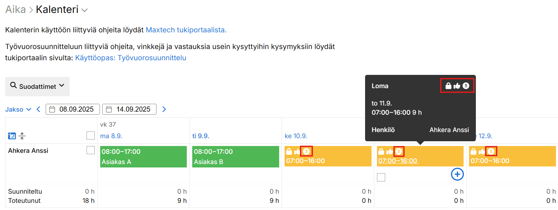Go to the next period arrow
The image size is (558, 210).
(164, 109)
